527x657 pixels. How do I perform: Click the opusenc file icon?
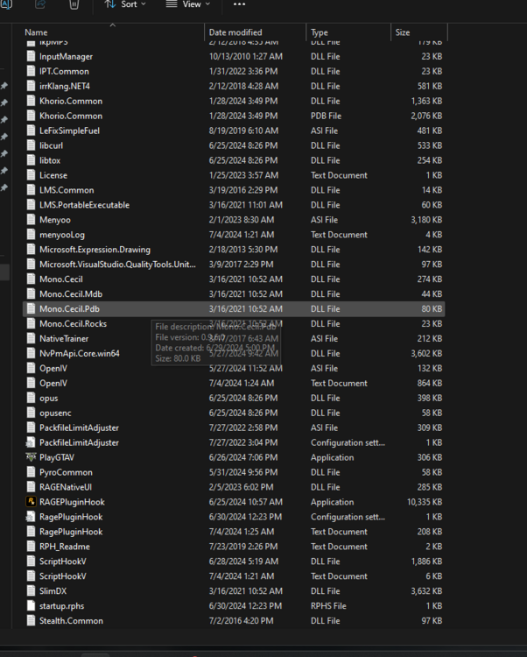(31, 413)
